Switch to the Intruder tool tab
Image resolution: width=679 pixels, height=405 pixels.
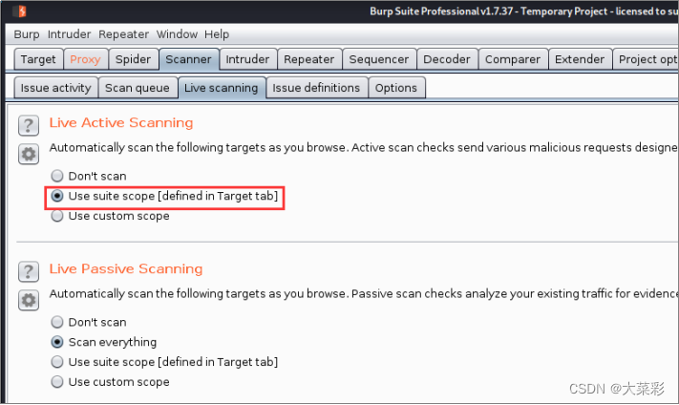pos(247,59)
